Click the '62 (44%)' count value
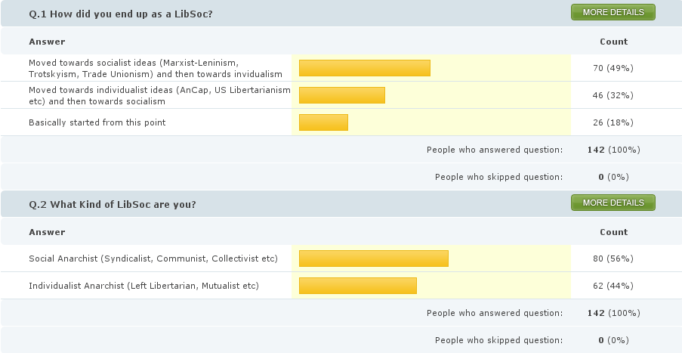The image size is (682, 353). point(613,286)
